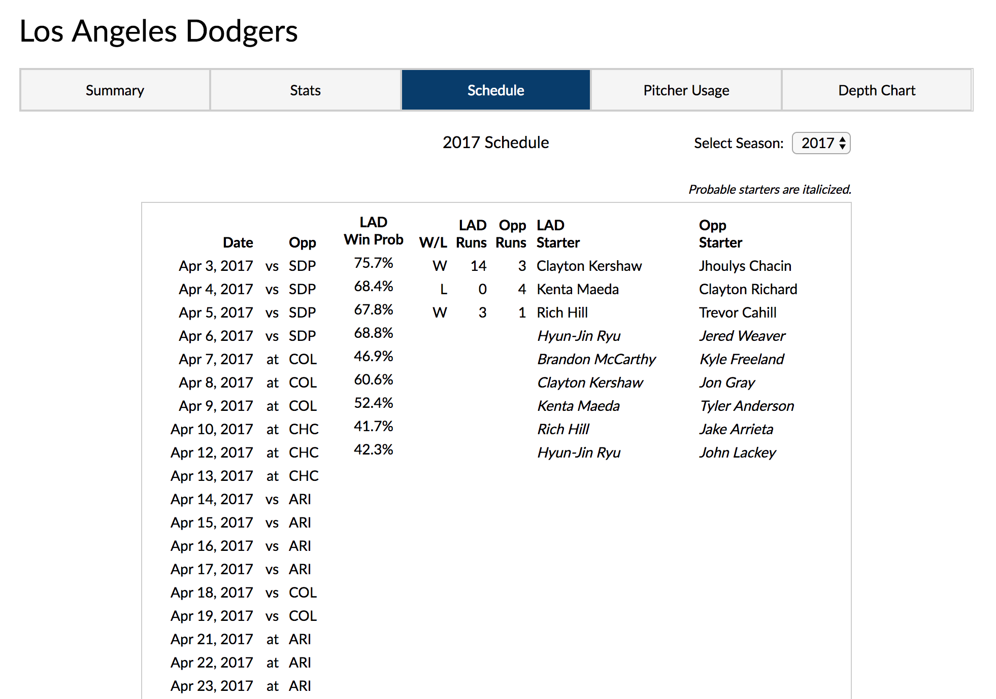This screenshot has height=699, width=996.
Task: Open the Summary tab
Action: (114, 90)
